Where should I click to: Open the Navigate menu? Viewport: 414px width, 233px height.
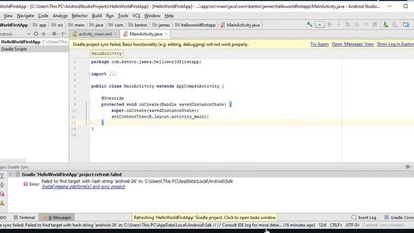point(25,16)
